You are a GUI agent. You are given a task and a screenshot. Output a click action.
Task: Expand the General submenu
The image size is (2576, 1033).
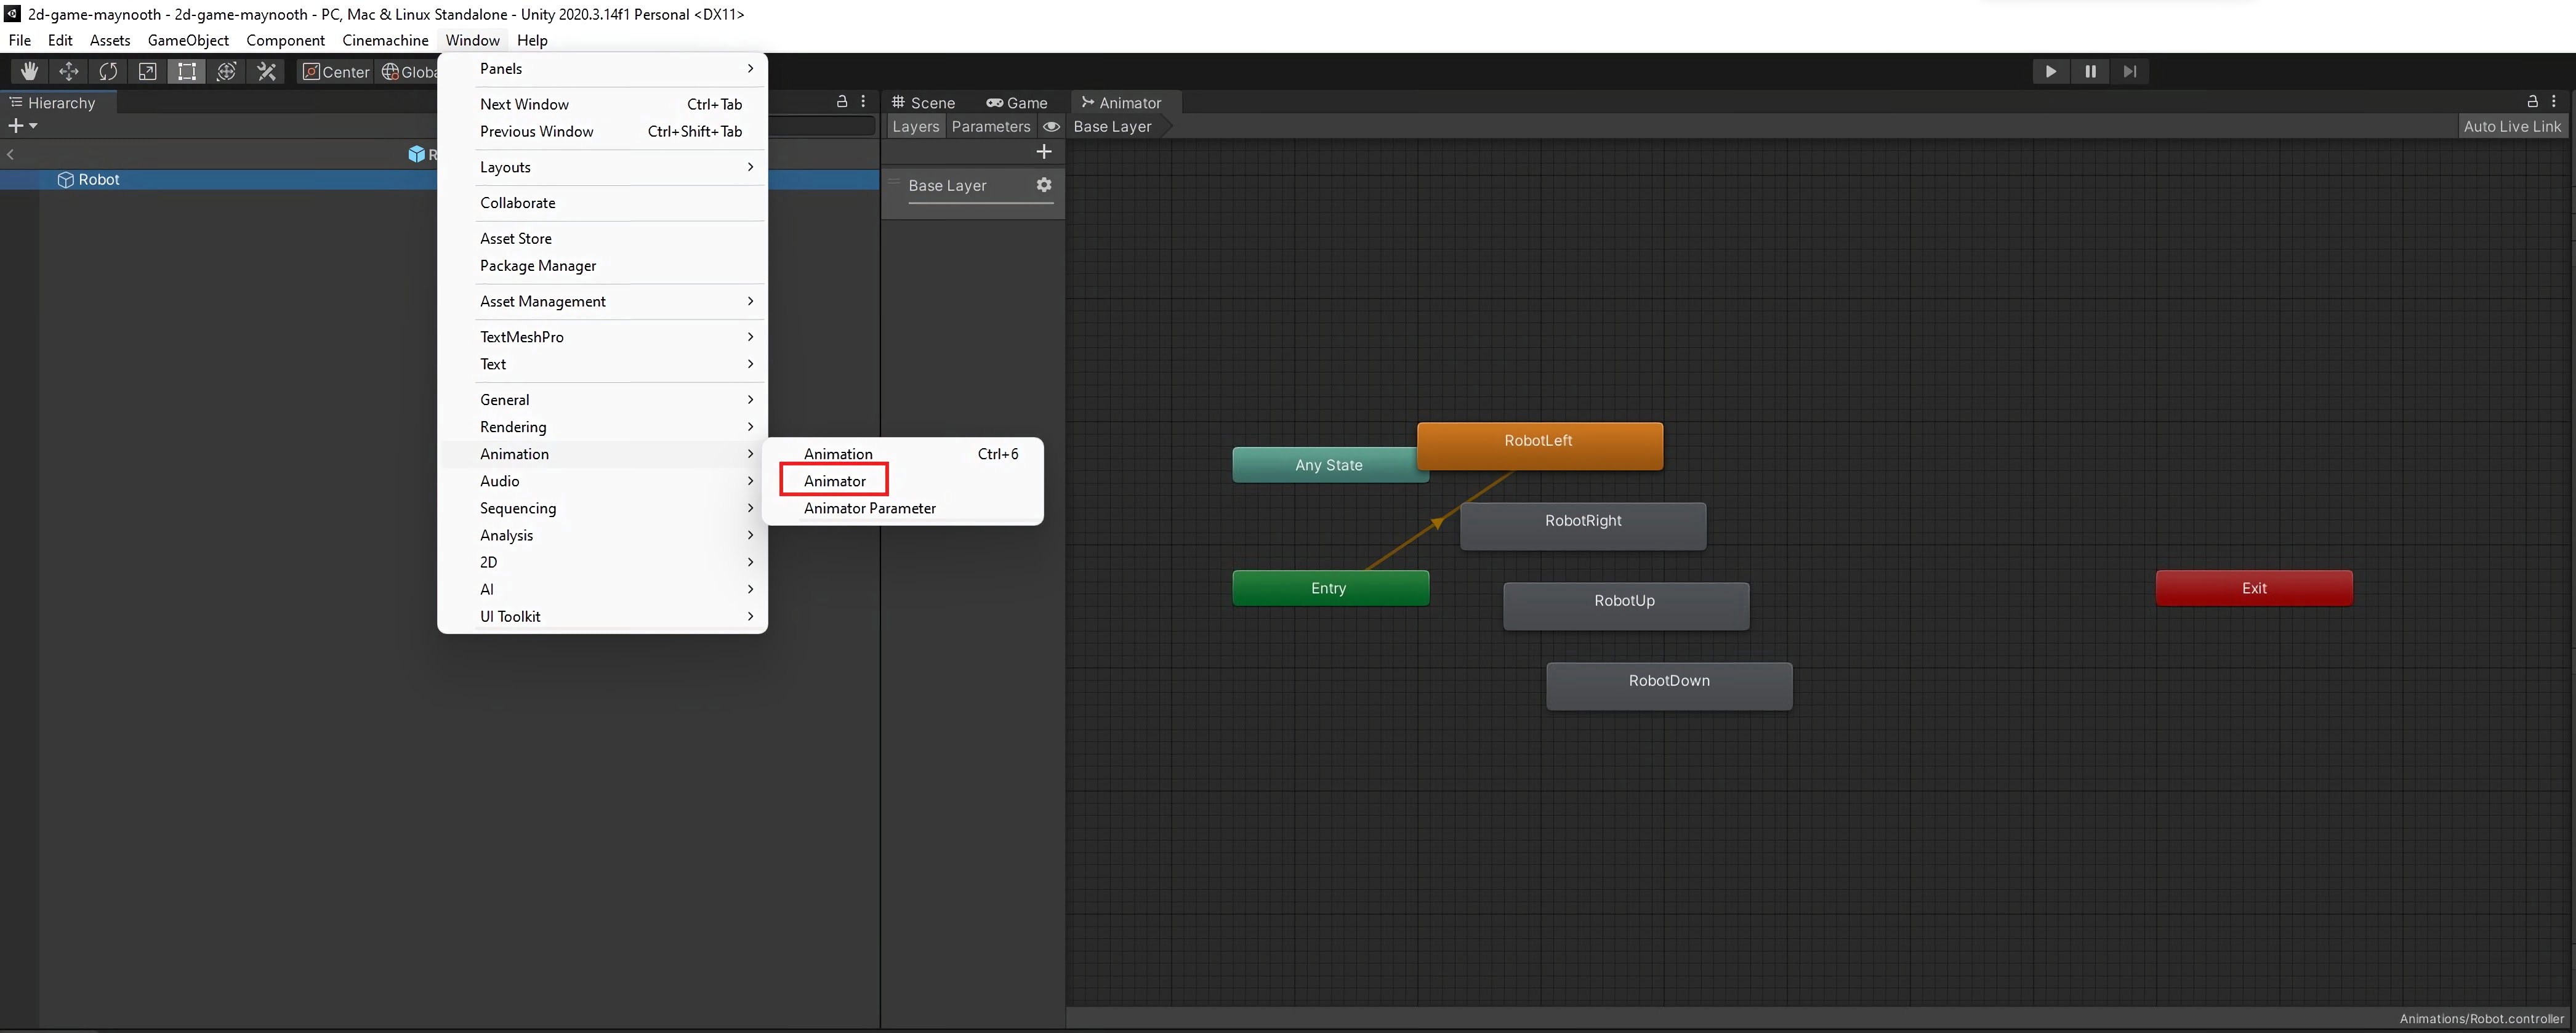click(603, 400)
